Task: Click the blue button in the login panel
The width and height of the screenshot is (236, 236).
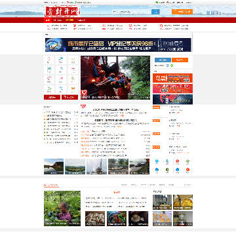Action: [163, 60]
